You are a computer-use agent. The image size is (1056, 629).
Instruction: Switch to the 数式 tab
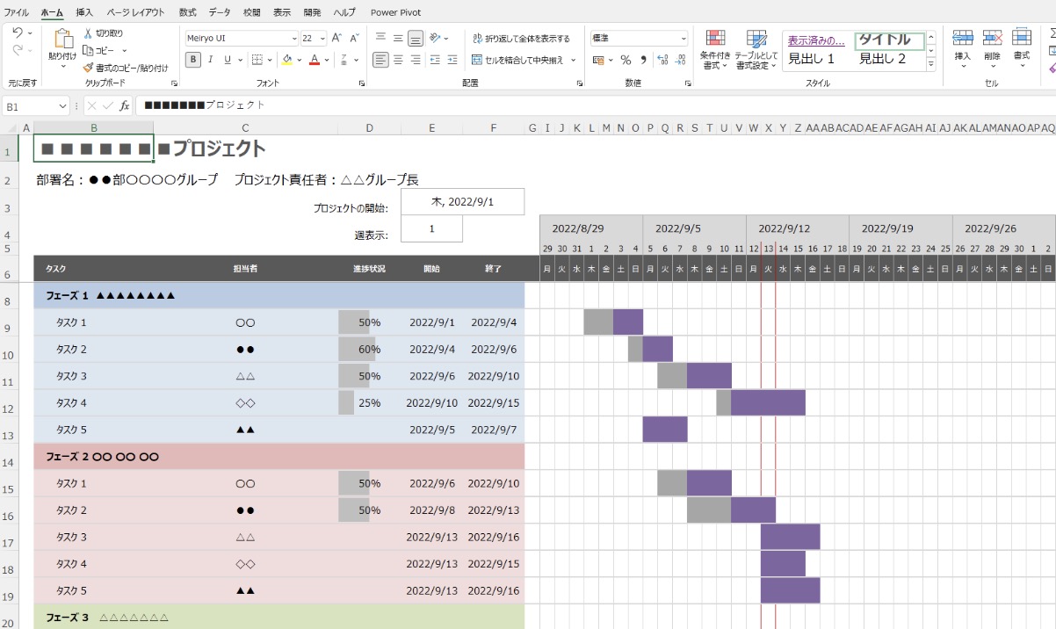187,12
